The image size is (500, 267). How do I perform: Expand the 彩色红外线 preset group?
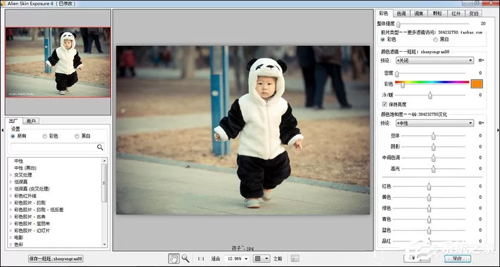pyautogui.click(x=11, y=195)
